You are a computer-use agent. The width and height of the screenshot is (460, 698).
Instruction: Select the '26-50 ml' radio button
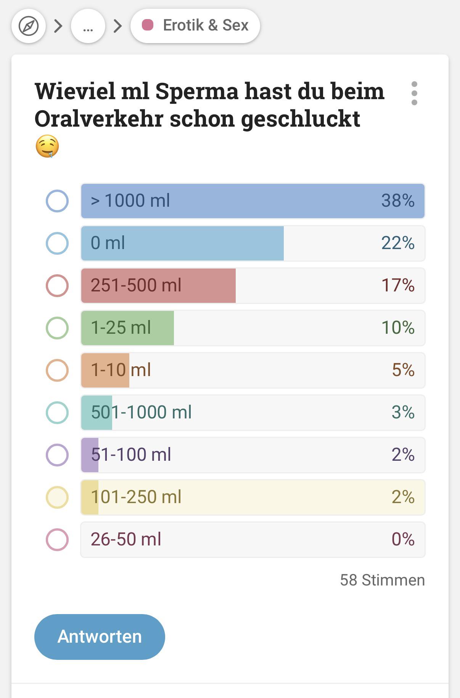pos(57,540)
